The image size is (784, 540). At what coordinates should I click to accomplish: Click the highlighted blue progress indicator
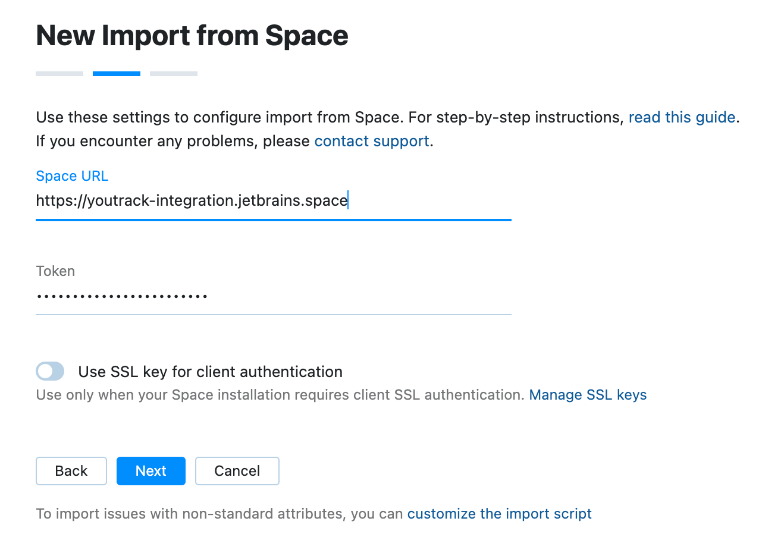(116, 73)
